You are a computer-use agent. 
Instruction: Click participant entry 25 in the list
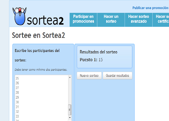click(x=17, y=78)
